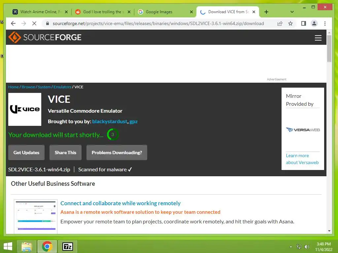Go back to the previous page
Screen dimensions: 338x253
point(13,23)
